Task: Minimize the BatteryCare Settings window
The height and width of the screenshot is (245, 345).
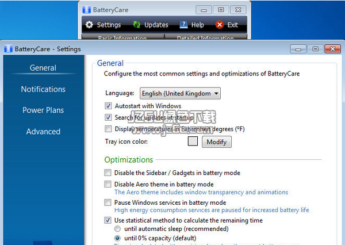Action: [x=298, y=49]
